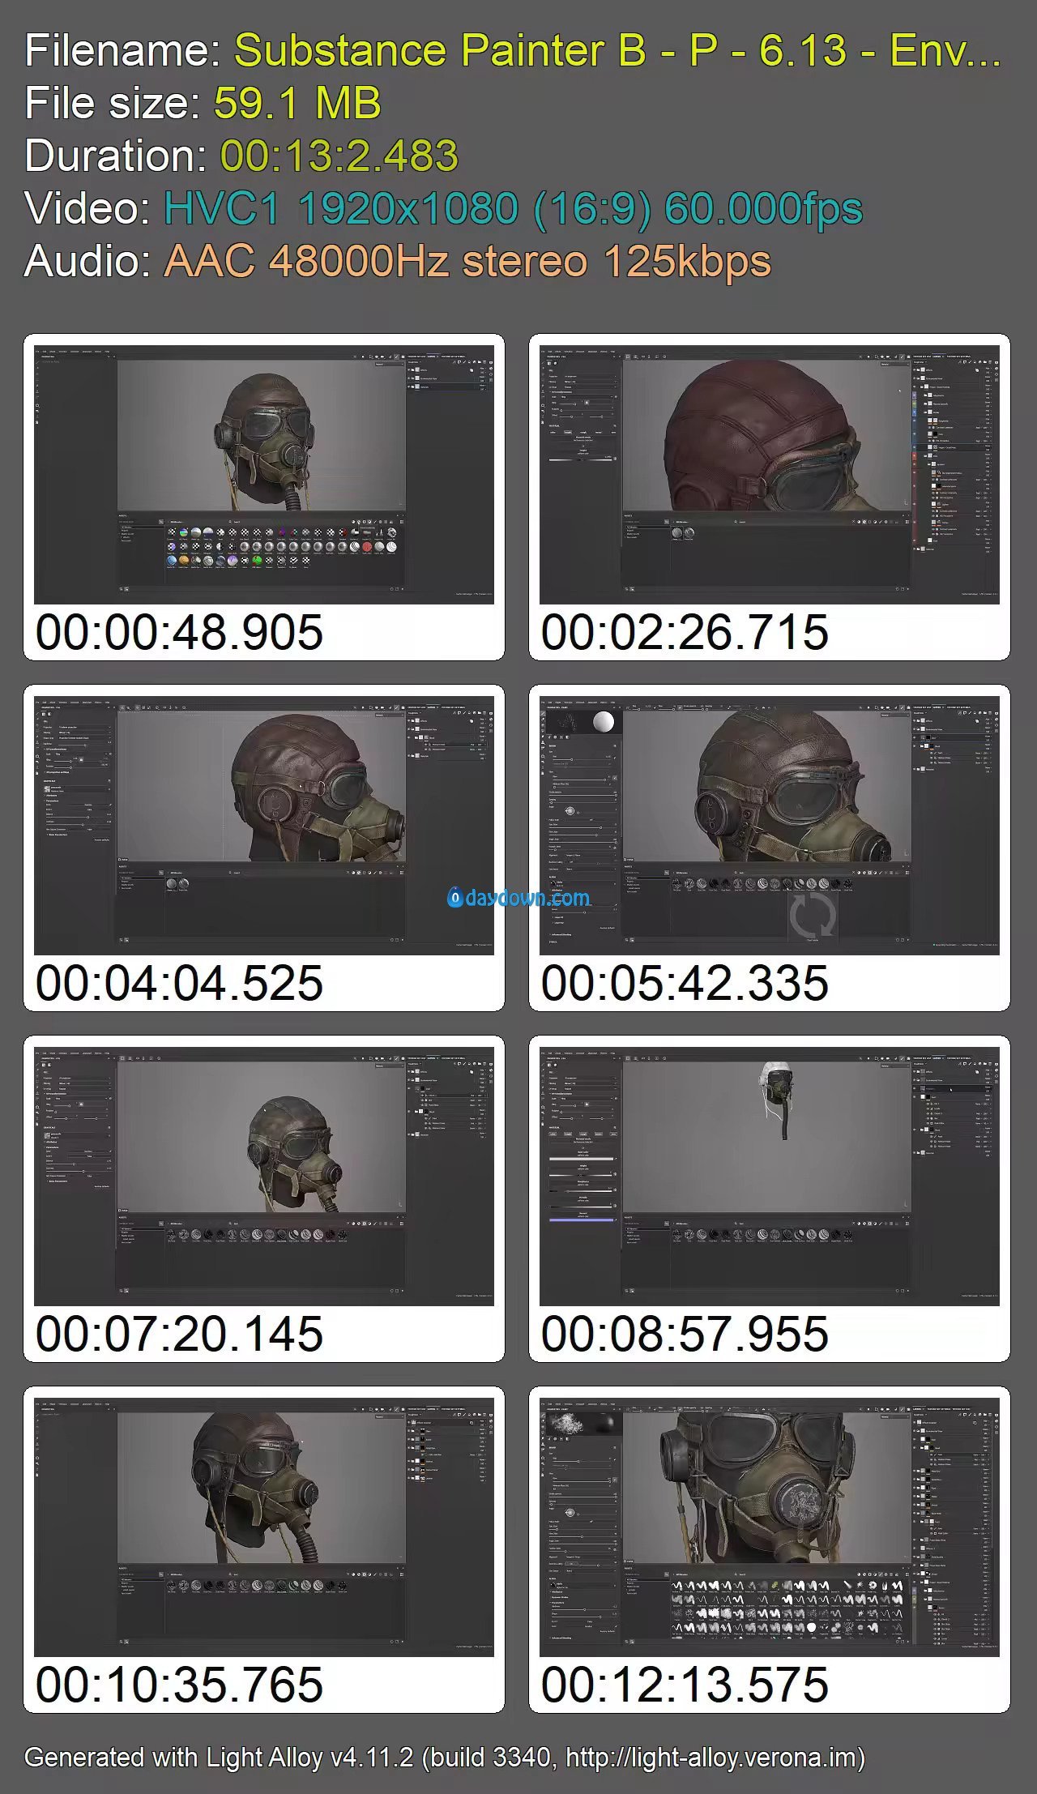The image size is (1037, 1794).
Task: Click the timestamp text 00:02:26.715
Action: pyautogui.click(x=685, y=632)
